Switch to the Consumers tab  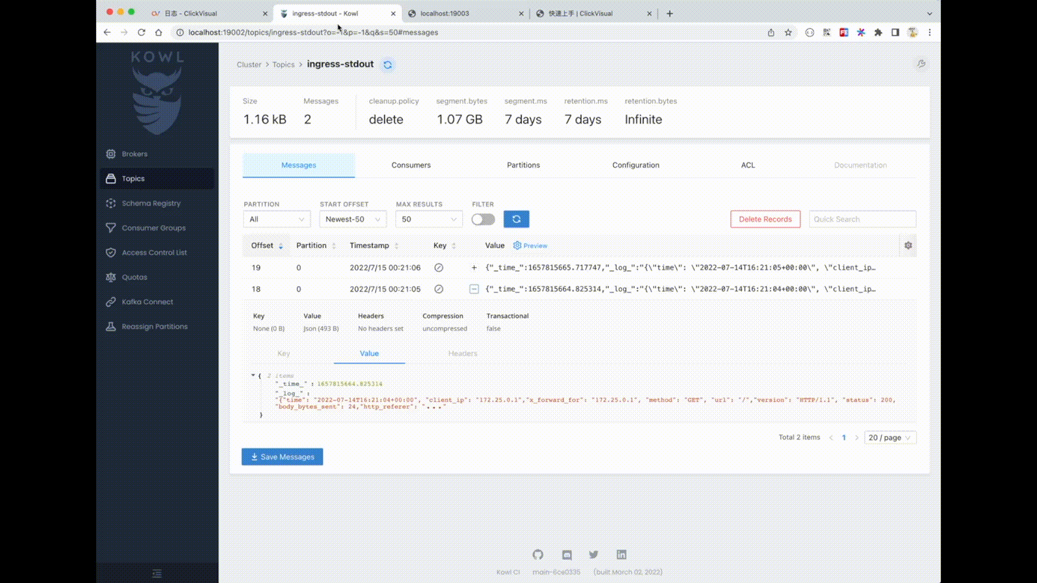click(411, 165)
